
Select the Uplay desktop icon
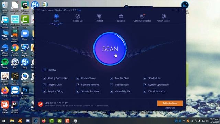click(25, 63)
